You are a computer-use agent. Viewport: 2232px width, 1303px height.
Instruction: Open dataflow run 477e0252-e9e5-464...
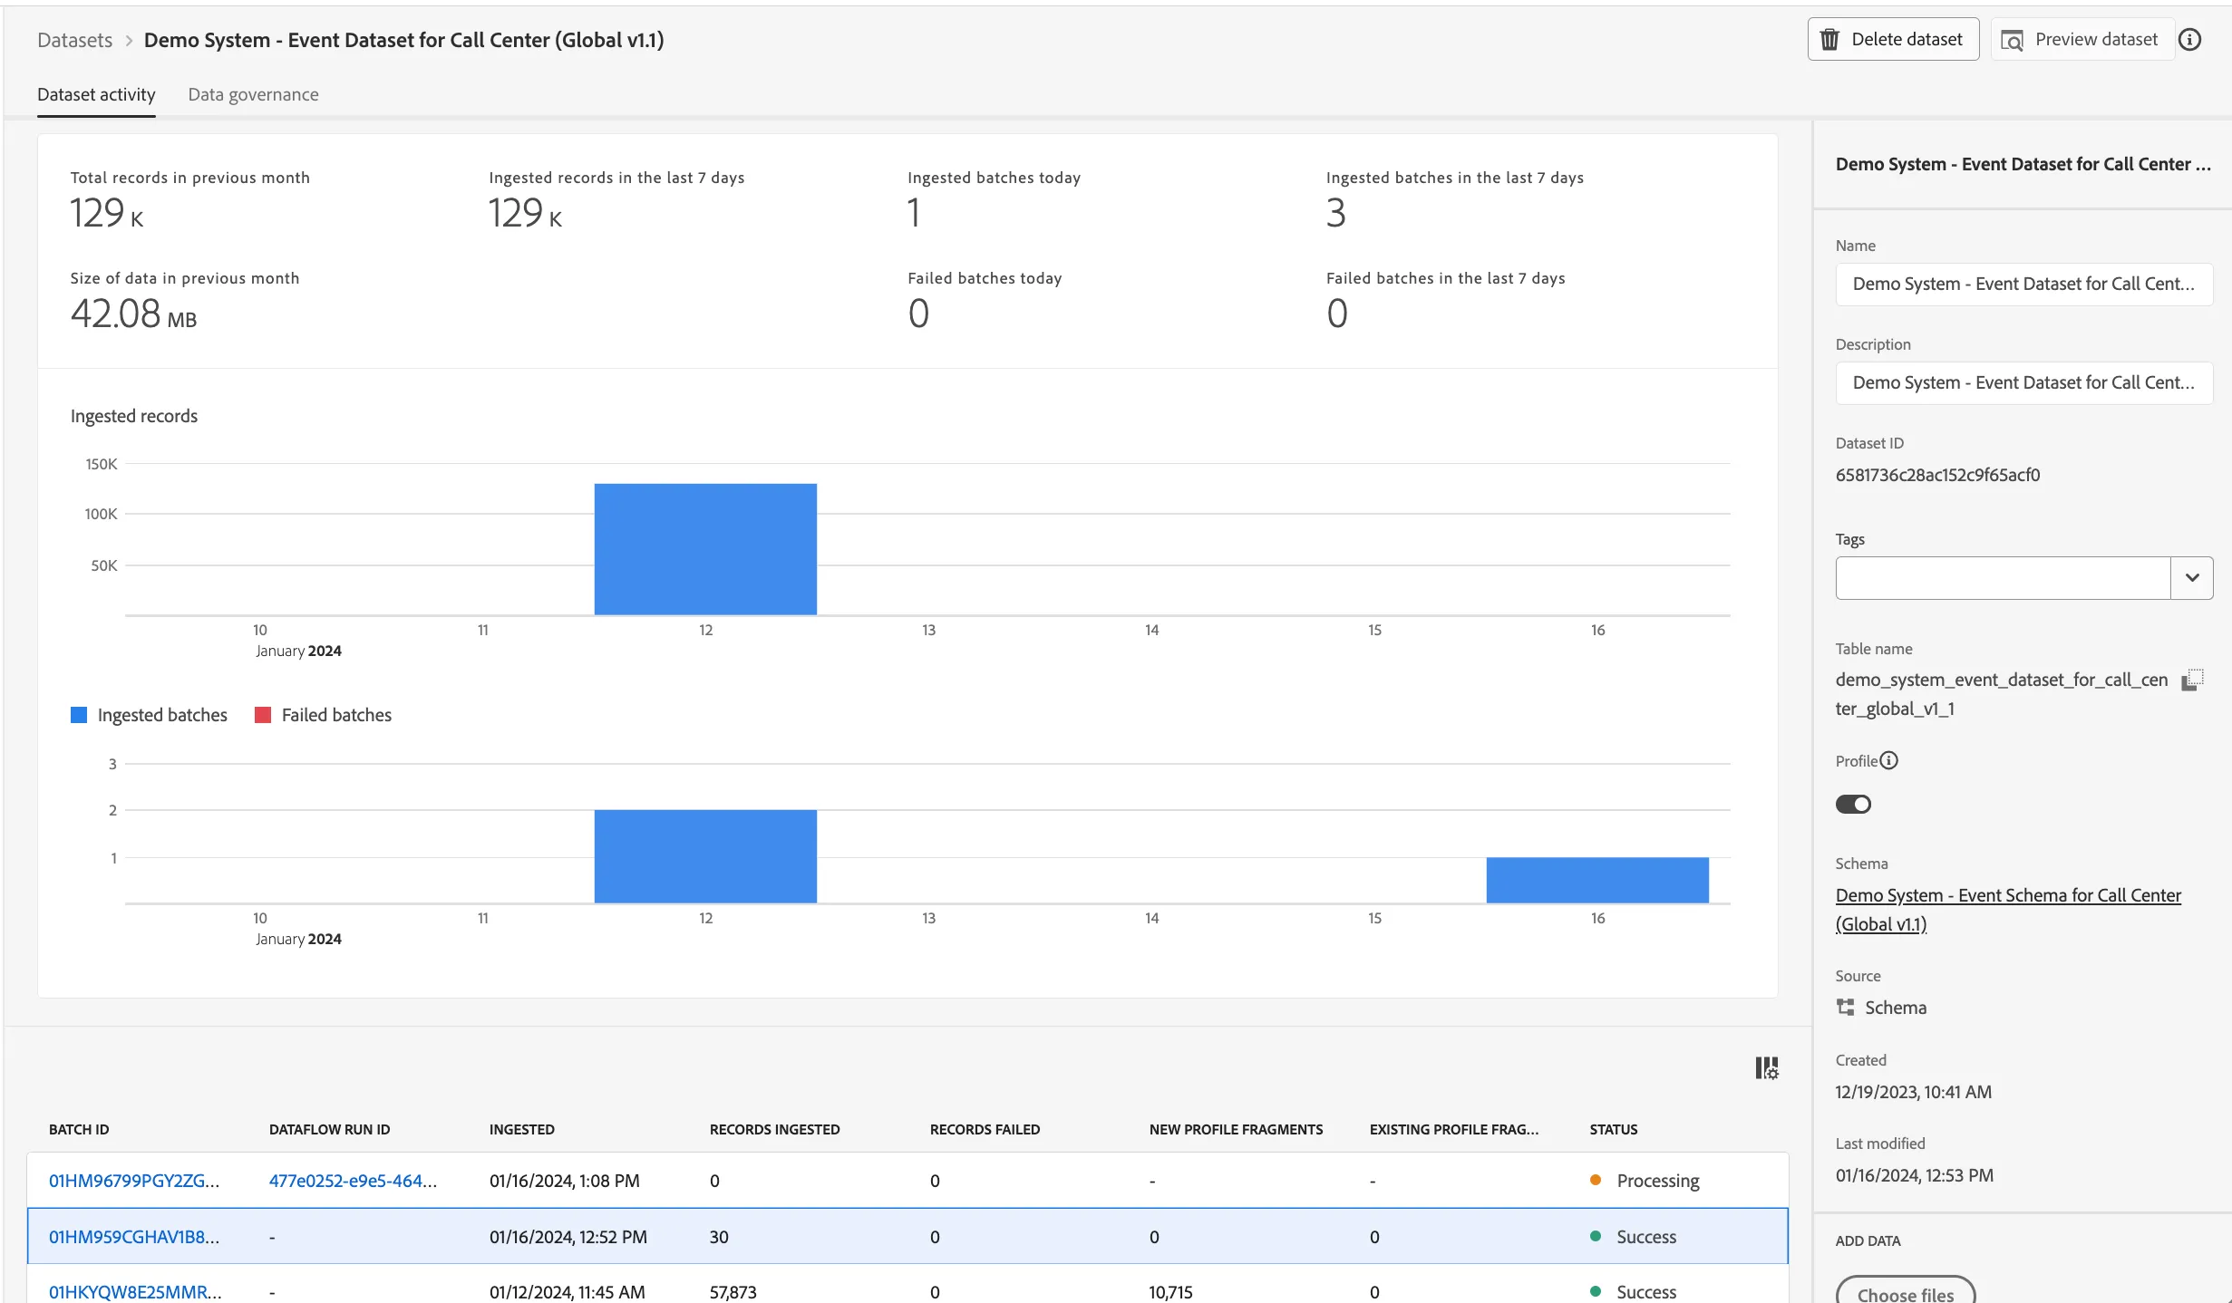click(353, 1180)
